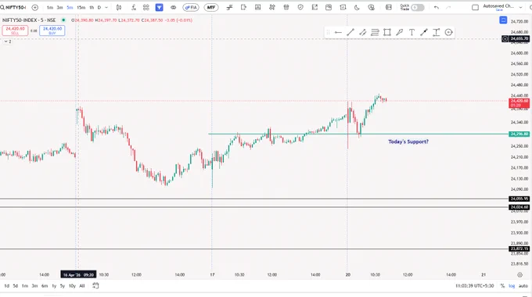The image size is (532, 297).
Task: Click the circular target tool icon
Action: (448, 32)
